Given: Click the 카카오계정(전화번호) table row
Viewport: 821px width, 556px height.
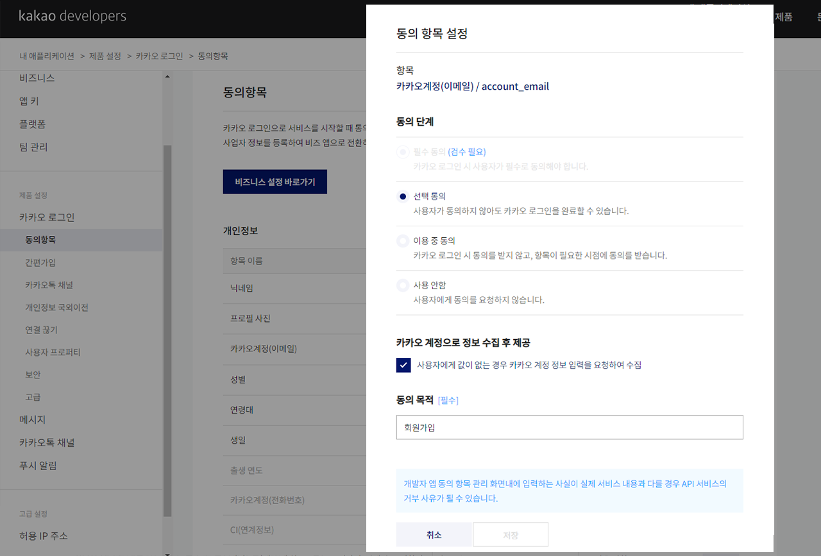Looking at the screenshot, I should click(x=294, y=500).
